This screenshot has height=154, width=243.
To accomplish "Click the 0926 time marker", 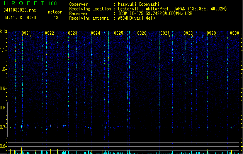I will coord(142,33).
